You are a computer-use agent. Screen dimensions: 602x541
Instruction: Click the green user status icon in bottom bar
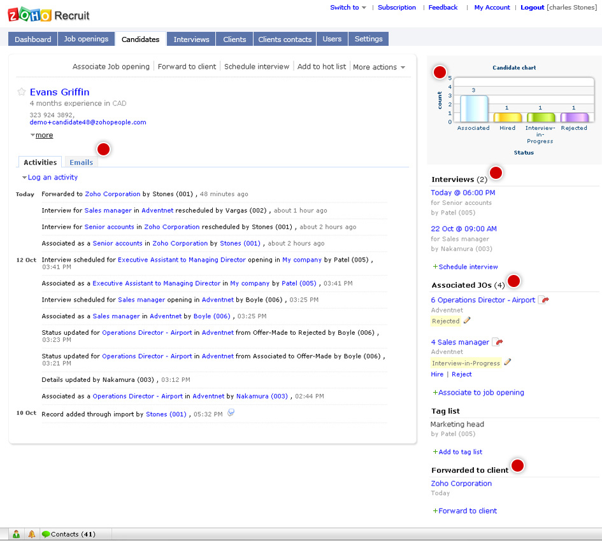pos(16,534)
